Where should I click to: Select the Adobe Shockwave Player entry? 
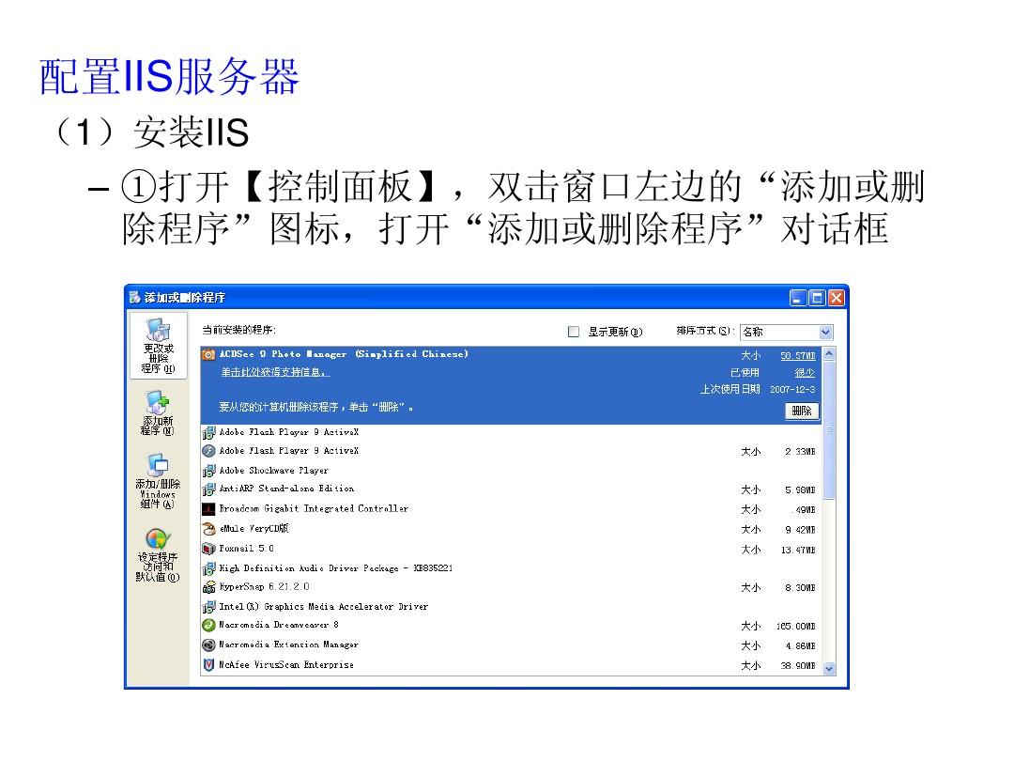pyautogui.click(x=511, y=471)
